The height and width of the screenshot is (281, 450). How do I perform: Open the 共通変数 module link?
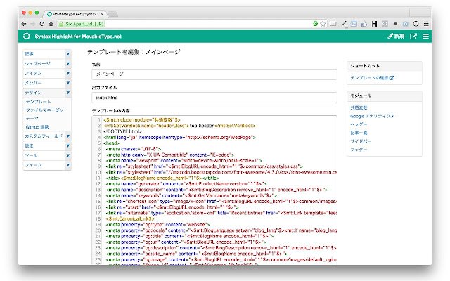(x=359, y=107)
